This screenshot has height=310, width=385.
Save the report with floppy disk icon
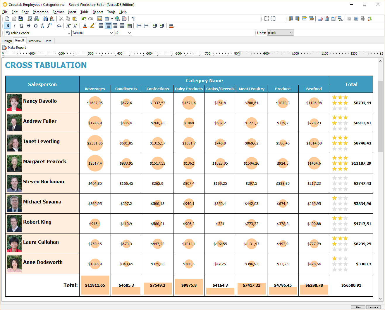20,19
